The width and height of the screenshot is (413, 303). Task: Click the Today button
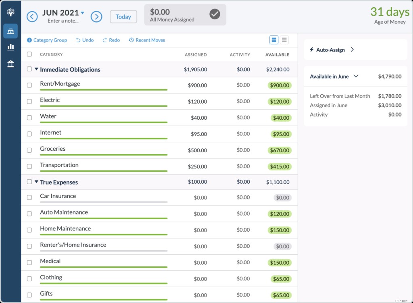click(123, 17)
